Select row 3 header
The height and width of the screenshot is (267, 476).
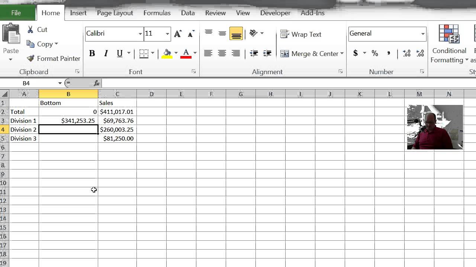click(x=4, y=121)
